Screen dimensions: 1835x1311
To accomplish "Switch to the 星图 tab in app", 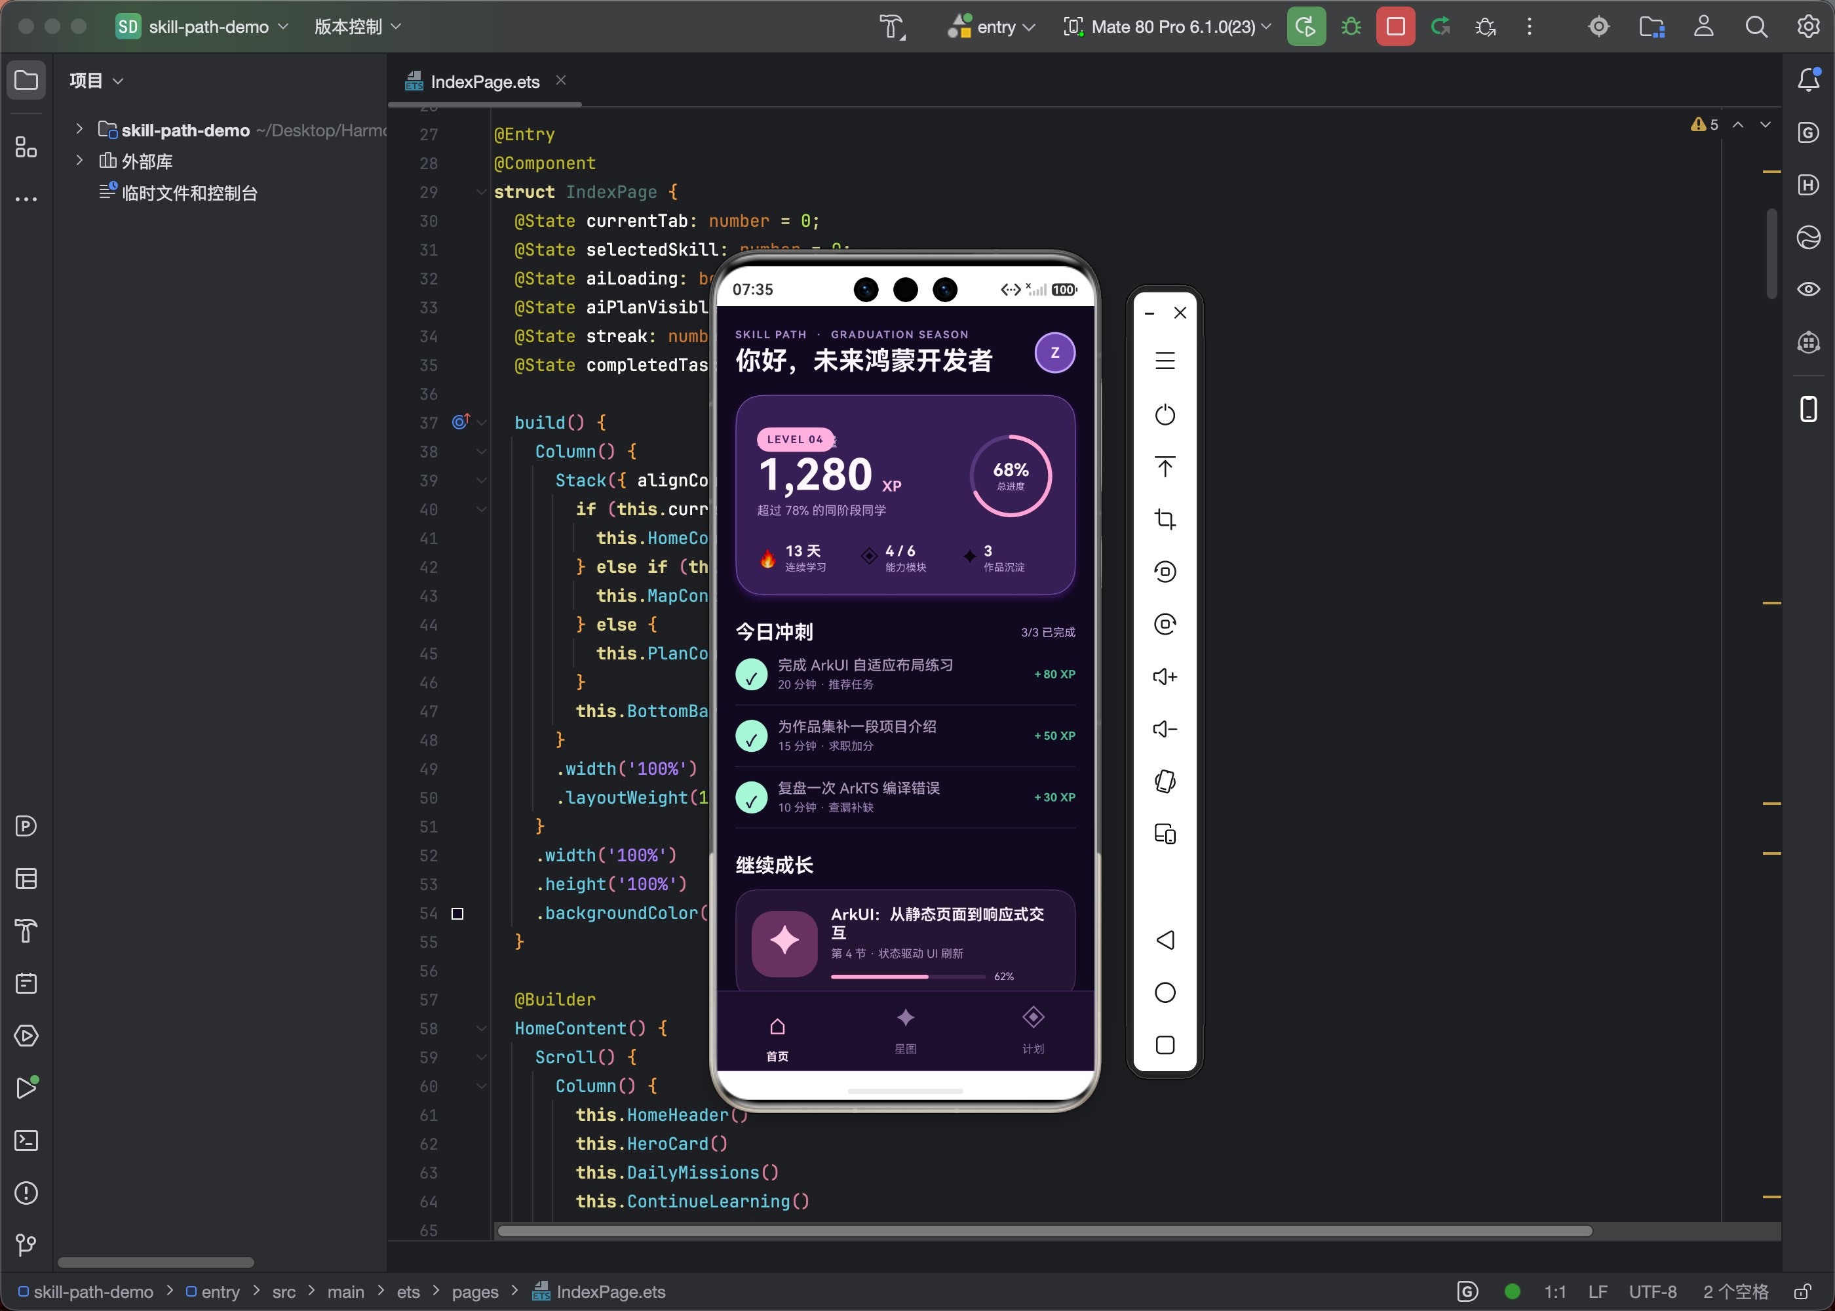I will point(904,1031).
